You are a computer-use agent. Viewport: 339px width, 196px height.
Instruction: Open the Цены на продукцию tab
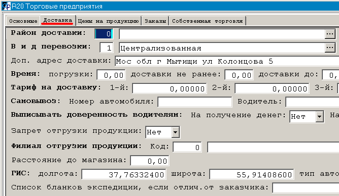108,21
